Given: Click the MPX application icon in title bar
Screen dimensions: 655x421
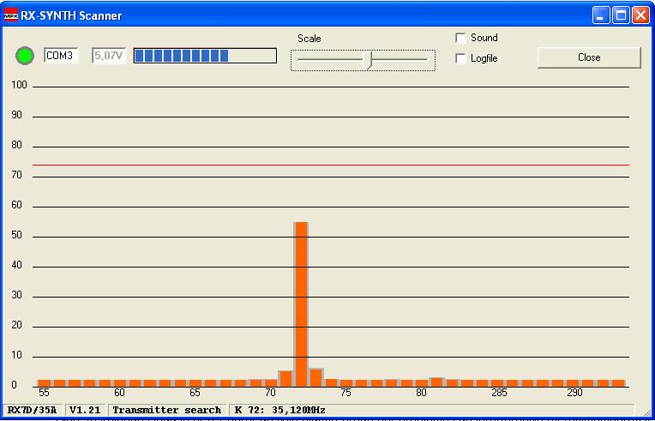Looking at the screenshot, I should 10,16.
